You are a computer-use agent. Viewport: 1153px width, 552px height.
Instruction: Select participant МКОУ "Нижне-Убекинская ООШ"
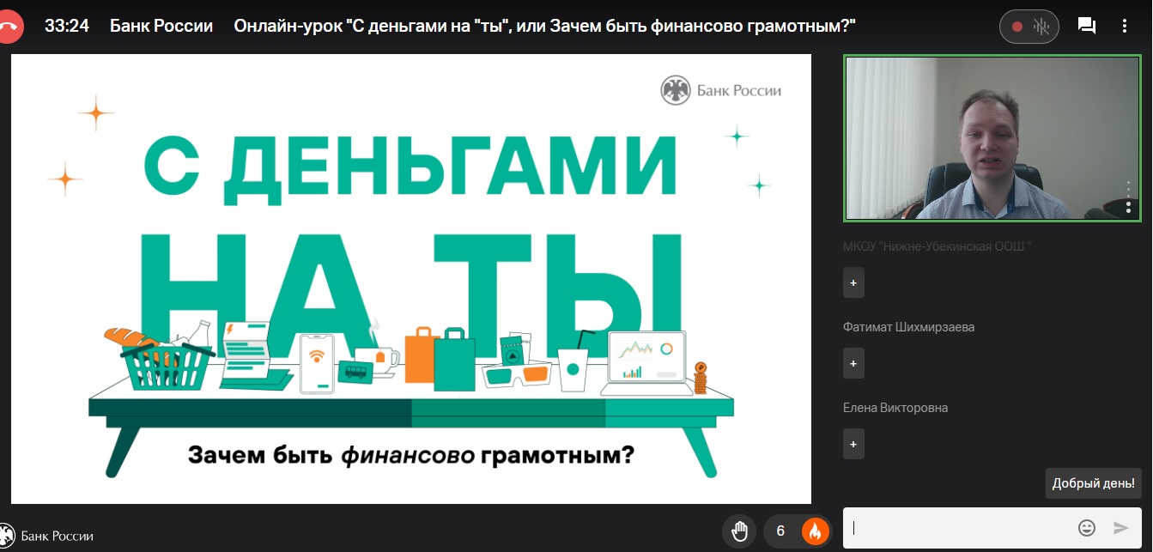[938, 246]
